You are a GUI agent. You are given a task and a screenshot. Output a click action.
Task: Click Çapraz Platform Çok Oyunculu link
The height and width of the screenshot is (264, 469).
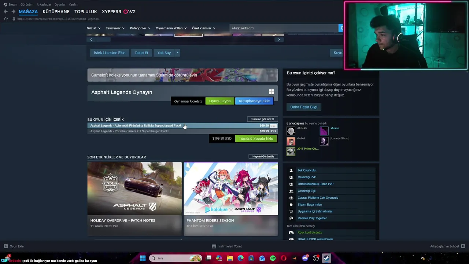318,198
